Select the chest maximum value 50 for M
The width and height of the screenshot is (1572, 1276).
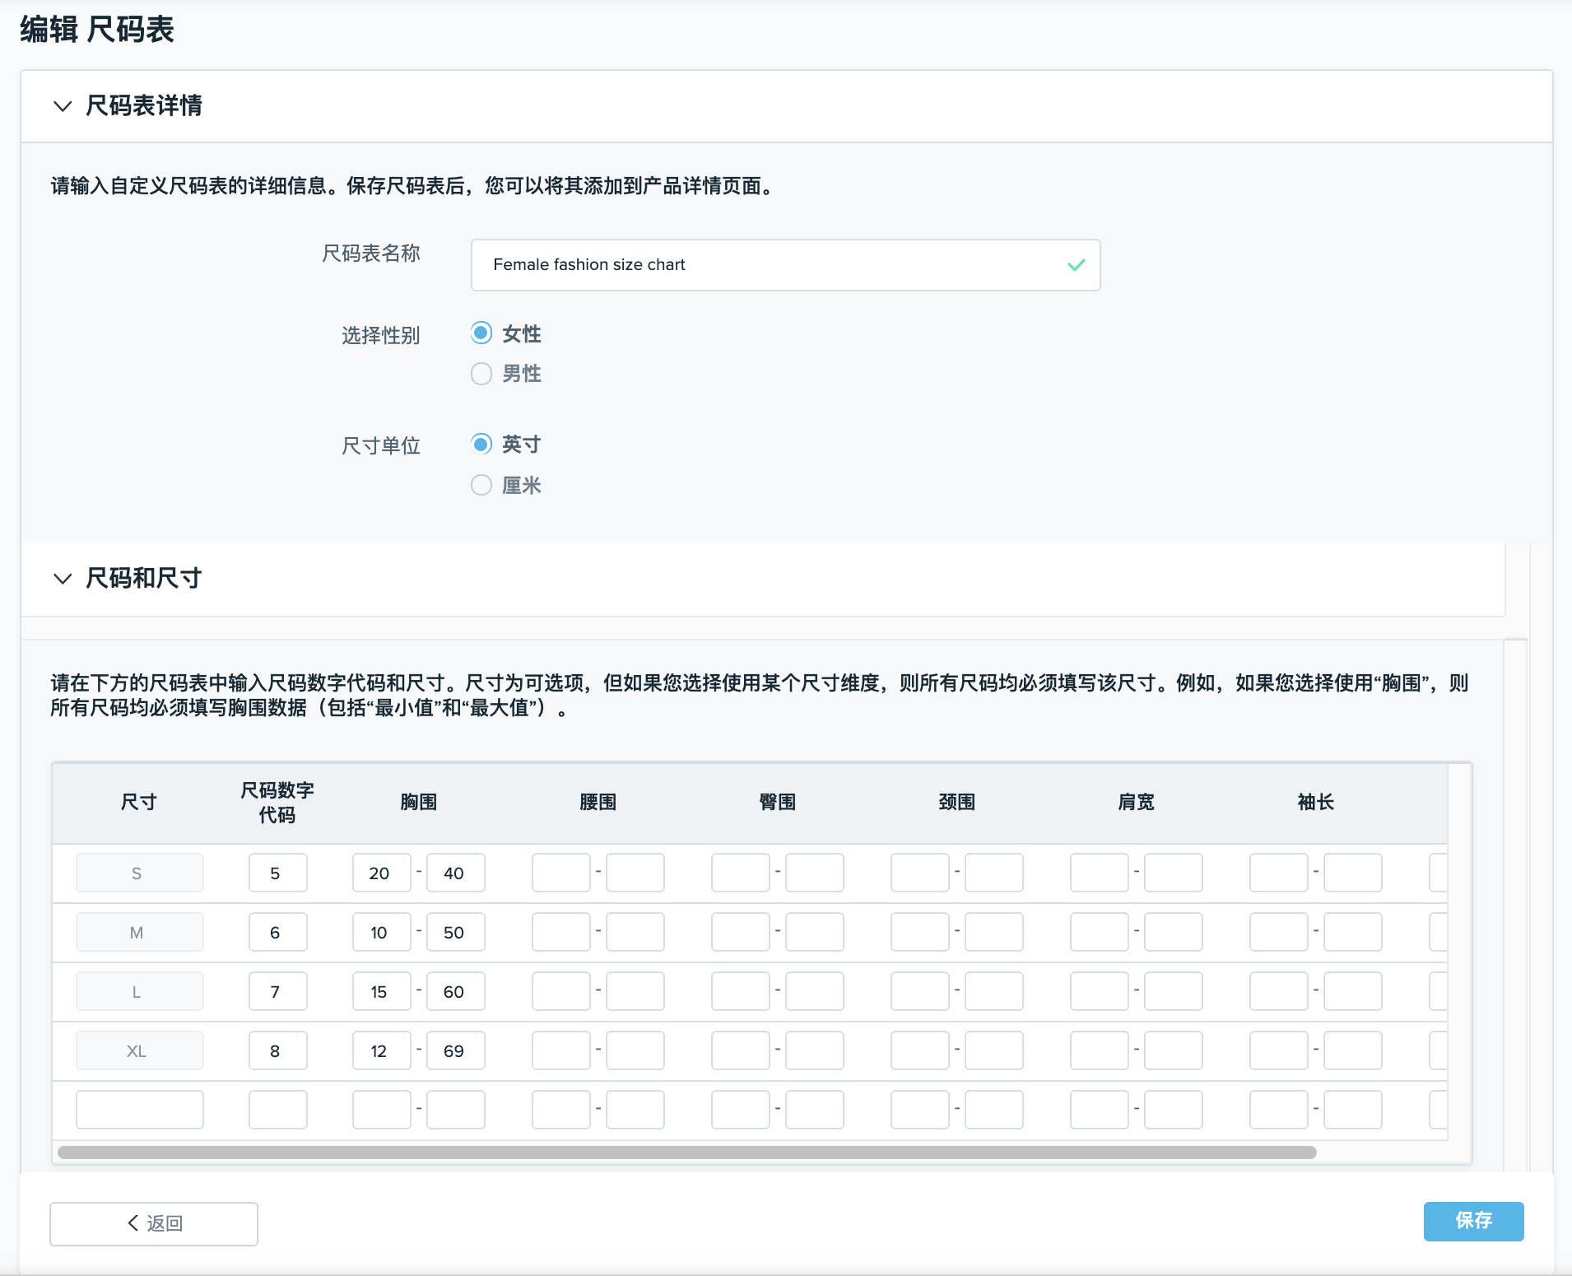click(455, 932)
